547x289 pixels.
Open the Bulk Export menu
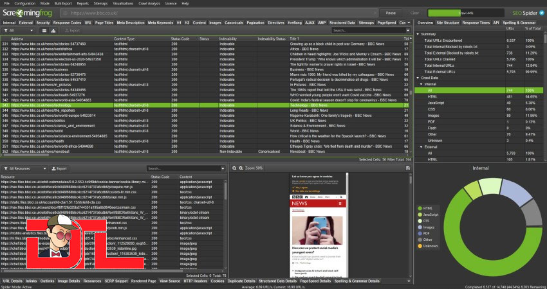pos(64,3)
